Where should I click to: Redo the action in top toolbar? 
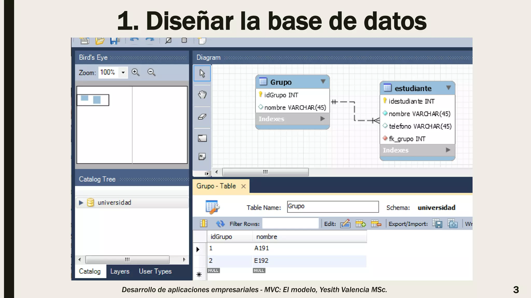click(150, 40)
